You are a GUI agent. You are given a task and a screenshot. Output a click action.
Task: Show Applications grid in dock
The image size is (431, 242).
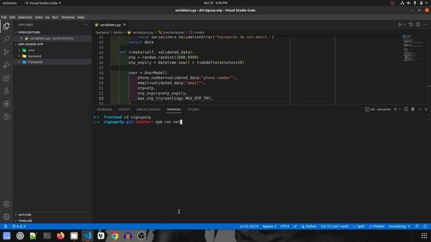[x=424, y=236]
